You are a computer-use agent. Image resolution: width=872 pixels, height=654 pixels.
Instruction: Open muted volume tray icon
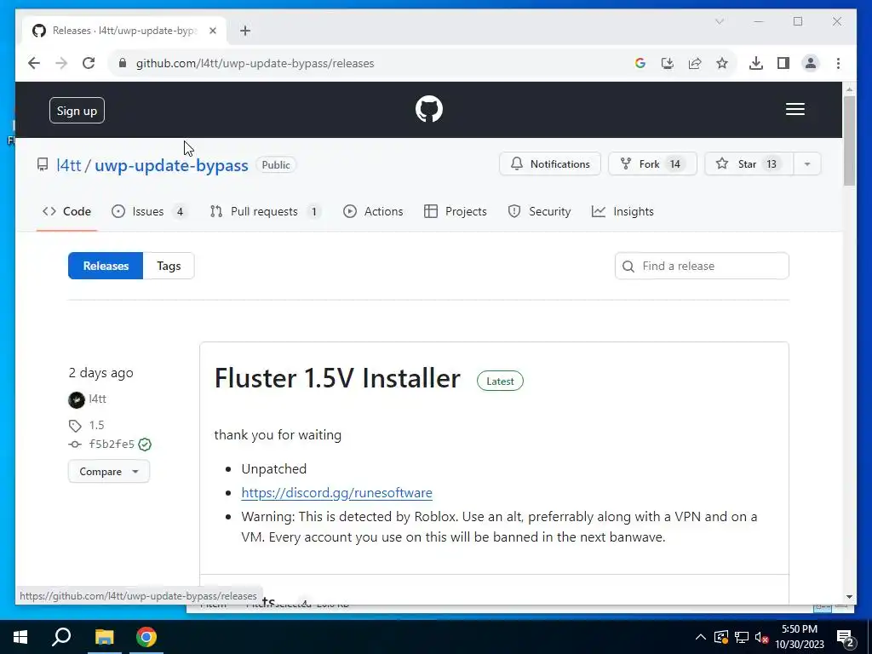click(x=762, y=637)
